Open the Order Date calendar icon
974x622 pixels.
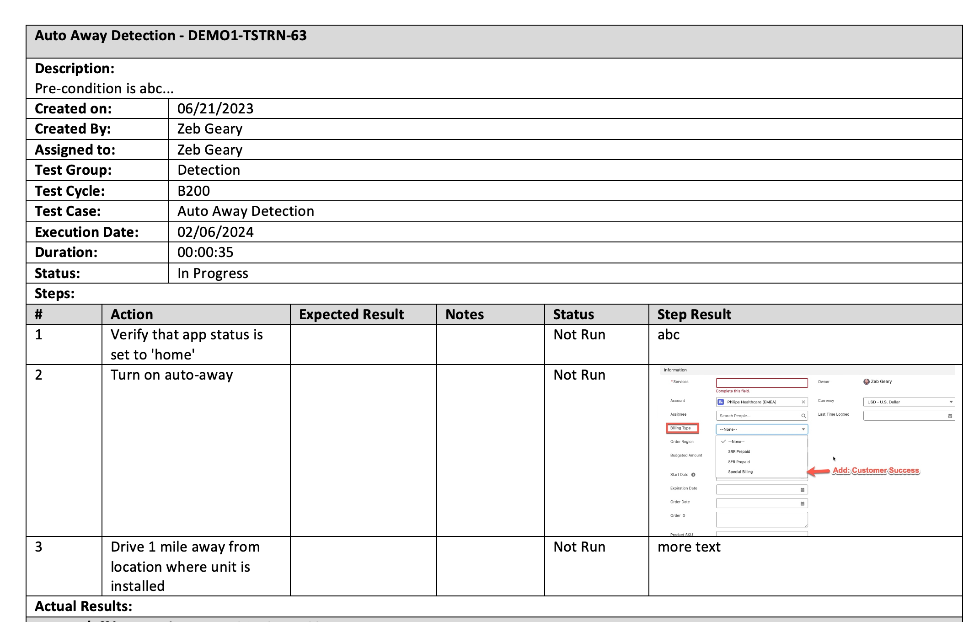pos(802,504)
